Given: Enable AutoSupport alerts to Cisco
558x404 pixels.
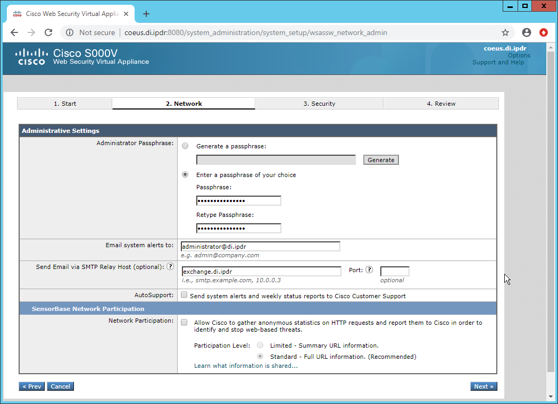Looking at the screenshot, I should pyautogui.click(x=184, y=295).
